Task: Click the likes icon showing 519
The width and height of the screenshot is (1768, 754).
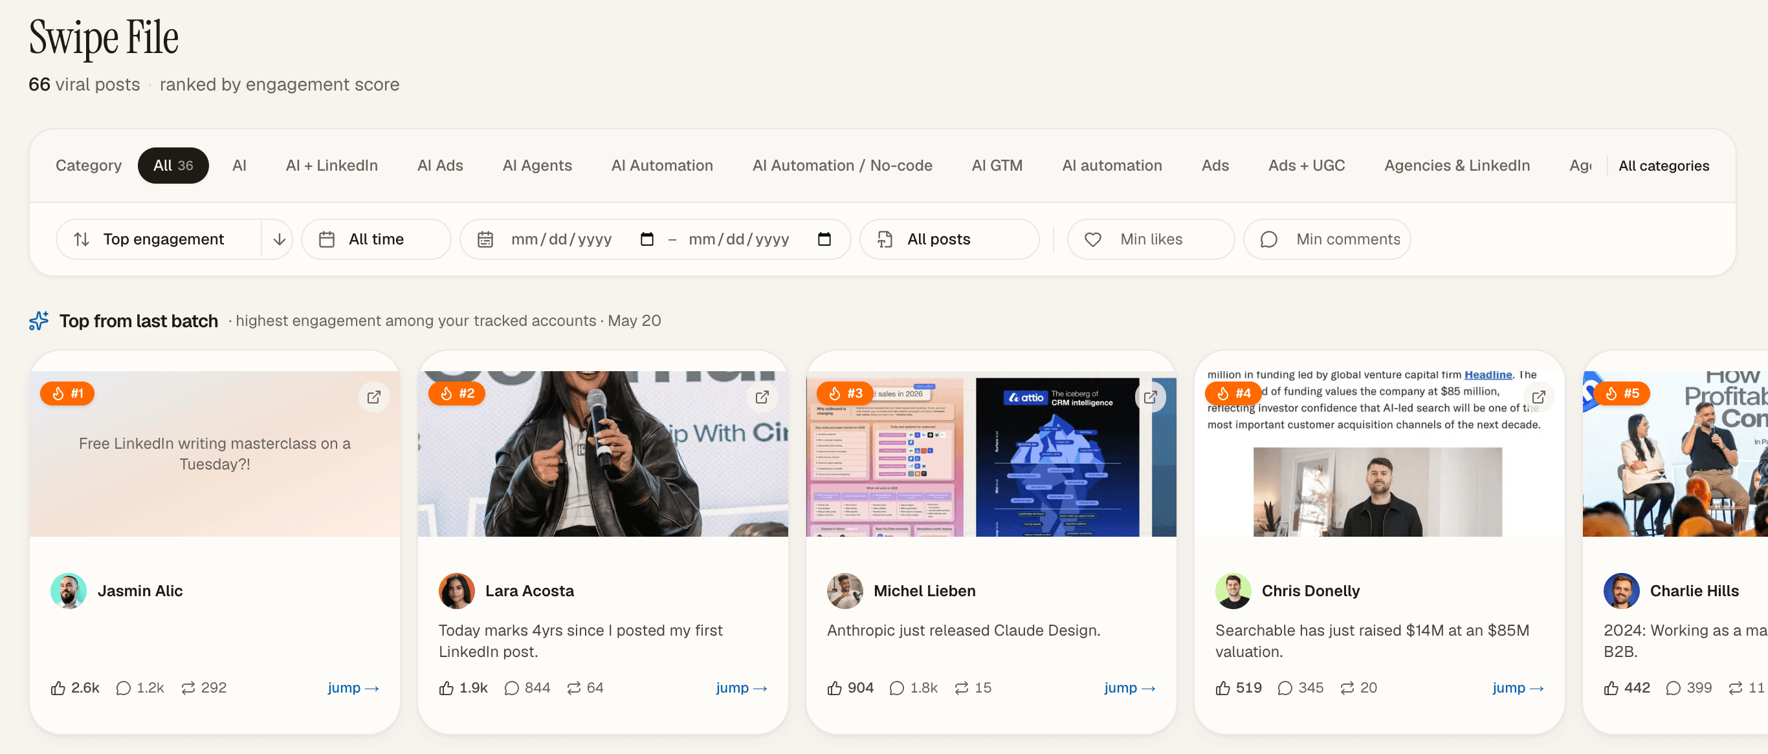Action: [x=1223, y=687]
